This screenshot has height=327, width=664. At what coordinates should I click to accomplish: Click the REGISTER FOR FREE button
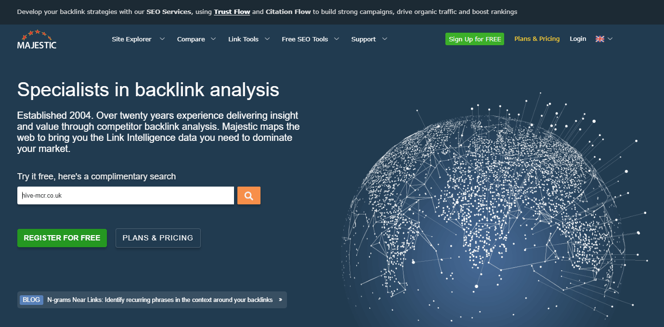pyautogui.click(x=62, y=238)
